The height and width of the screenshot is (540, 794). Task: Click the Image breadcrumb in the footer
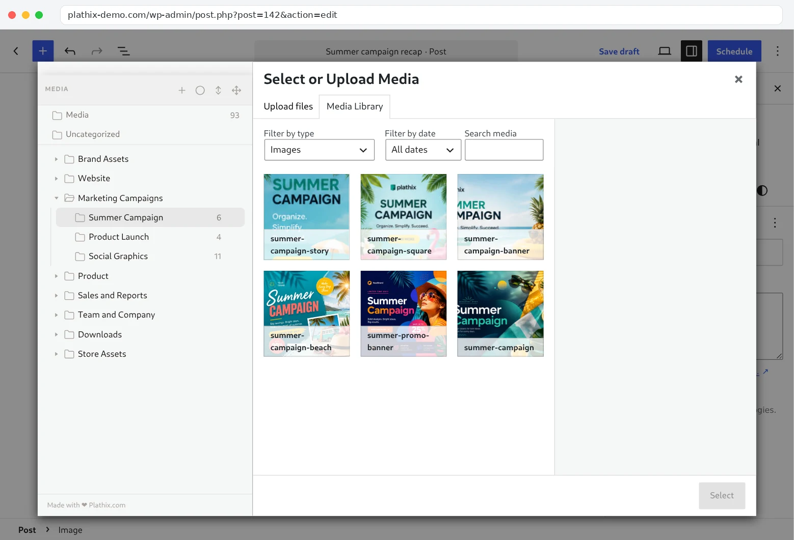click(70, 530)
